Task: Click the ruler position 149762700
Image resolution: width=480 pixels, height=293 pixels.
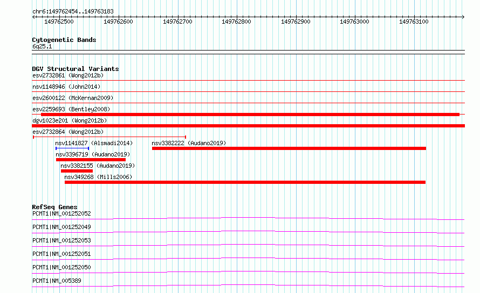Action: (x=177, y=22)
